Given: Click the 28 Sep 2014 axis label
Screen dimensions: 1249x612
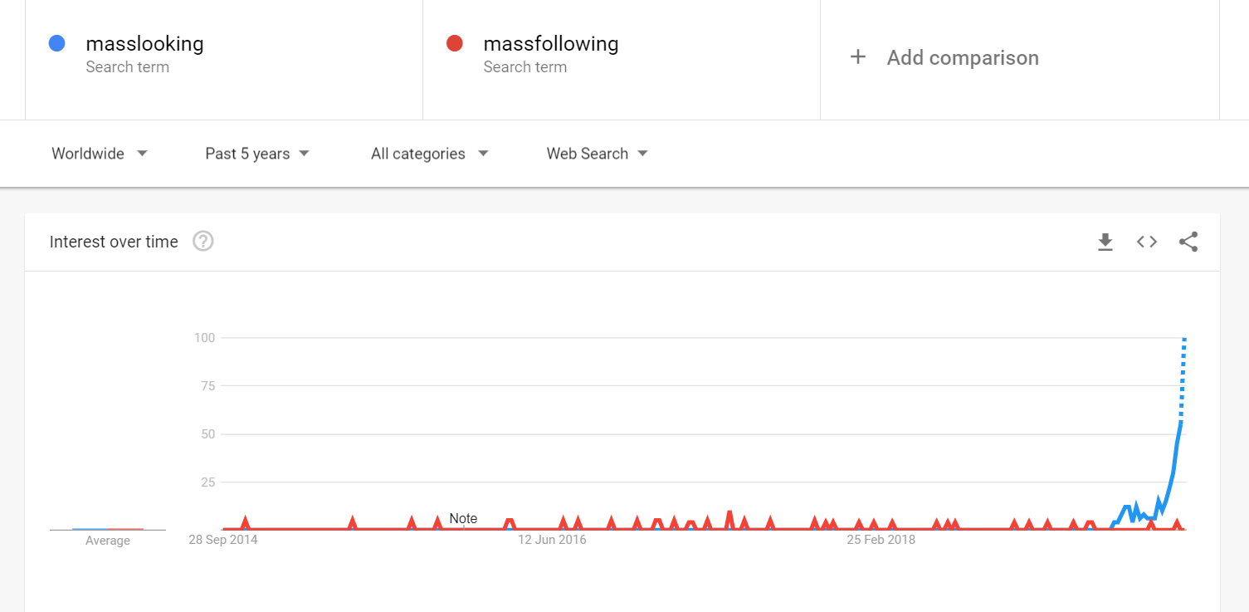Looking at the screenshot, I should coord(223,540).
